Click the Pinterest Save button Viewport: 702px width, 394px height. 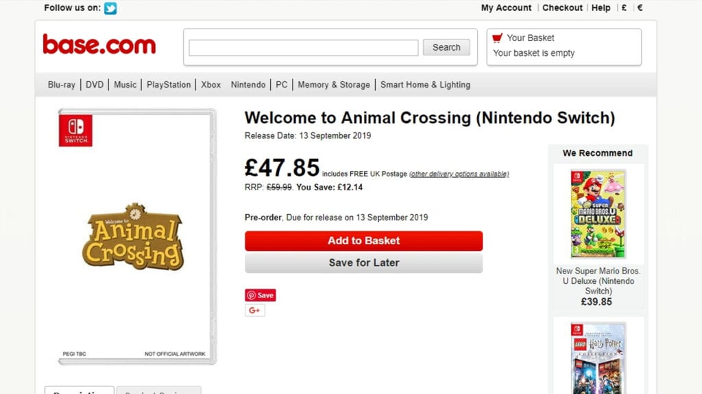[x=261, y=295]
